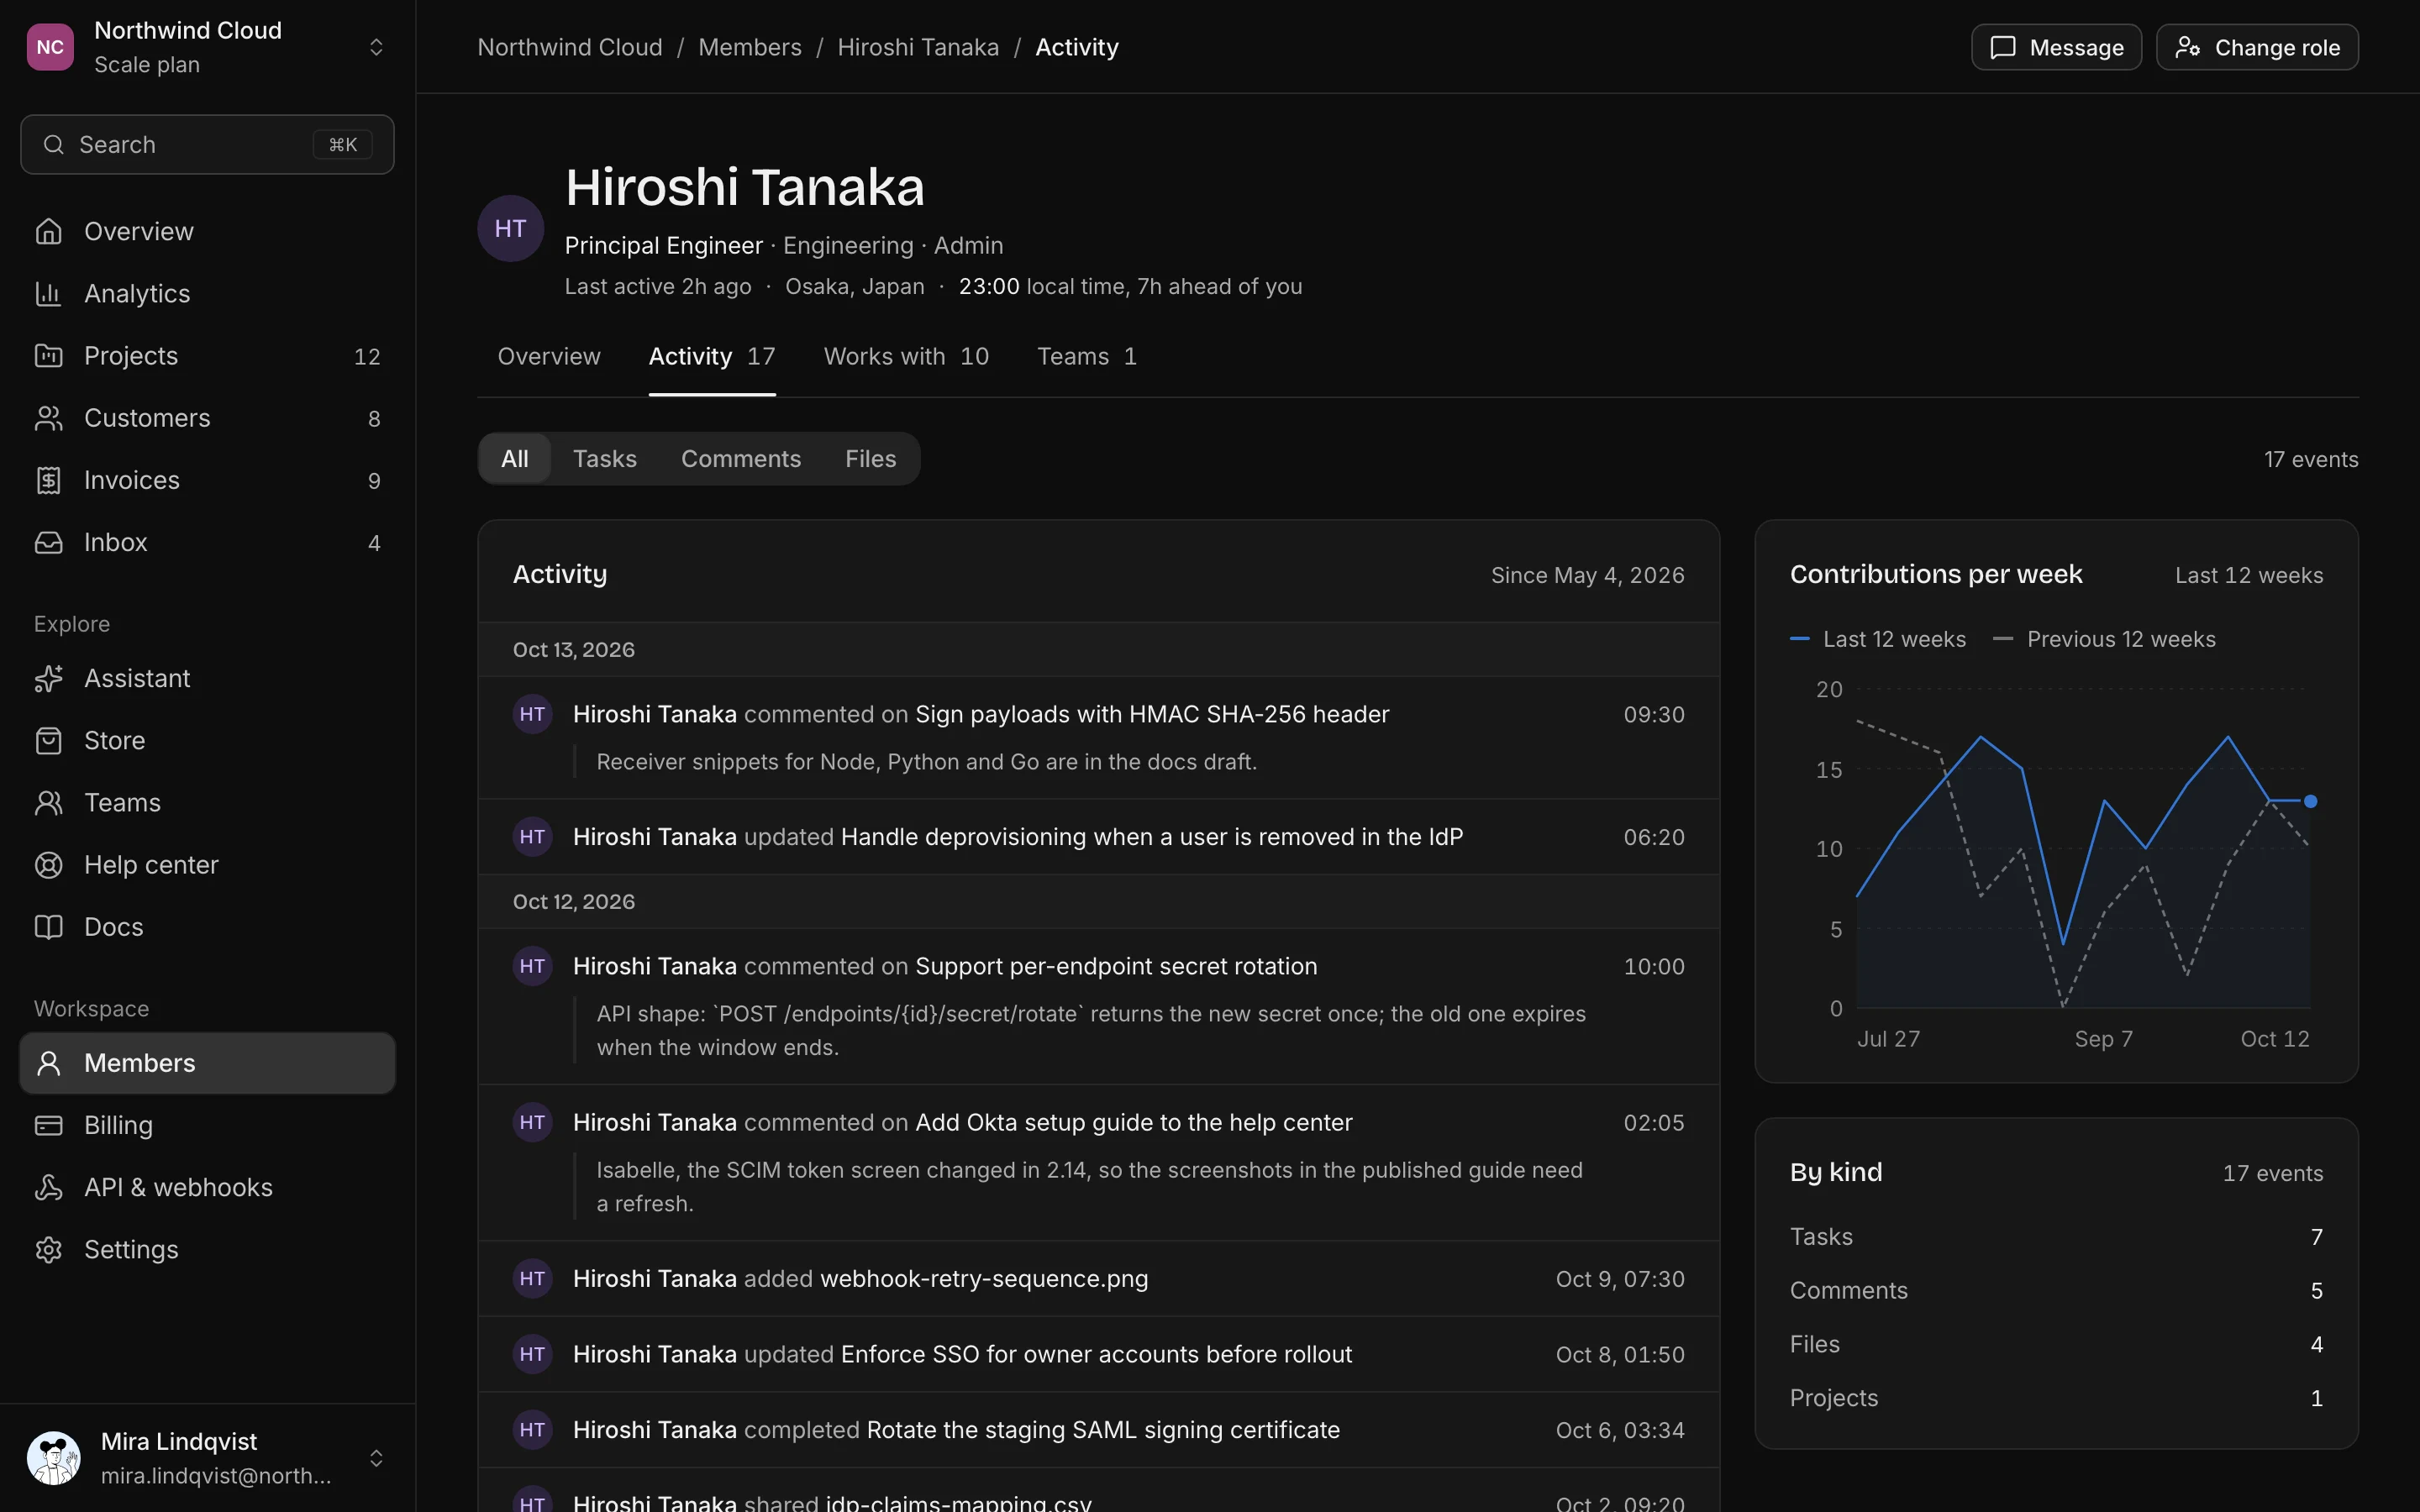Open Hiroshi Tanaka breadcrumb link
The image size is (2420, 1512).
coord(918,47)
